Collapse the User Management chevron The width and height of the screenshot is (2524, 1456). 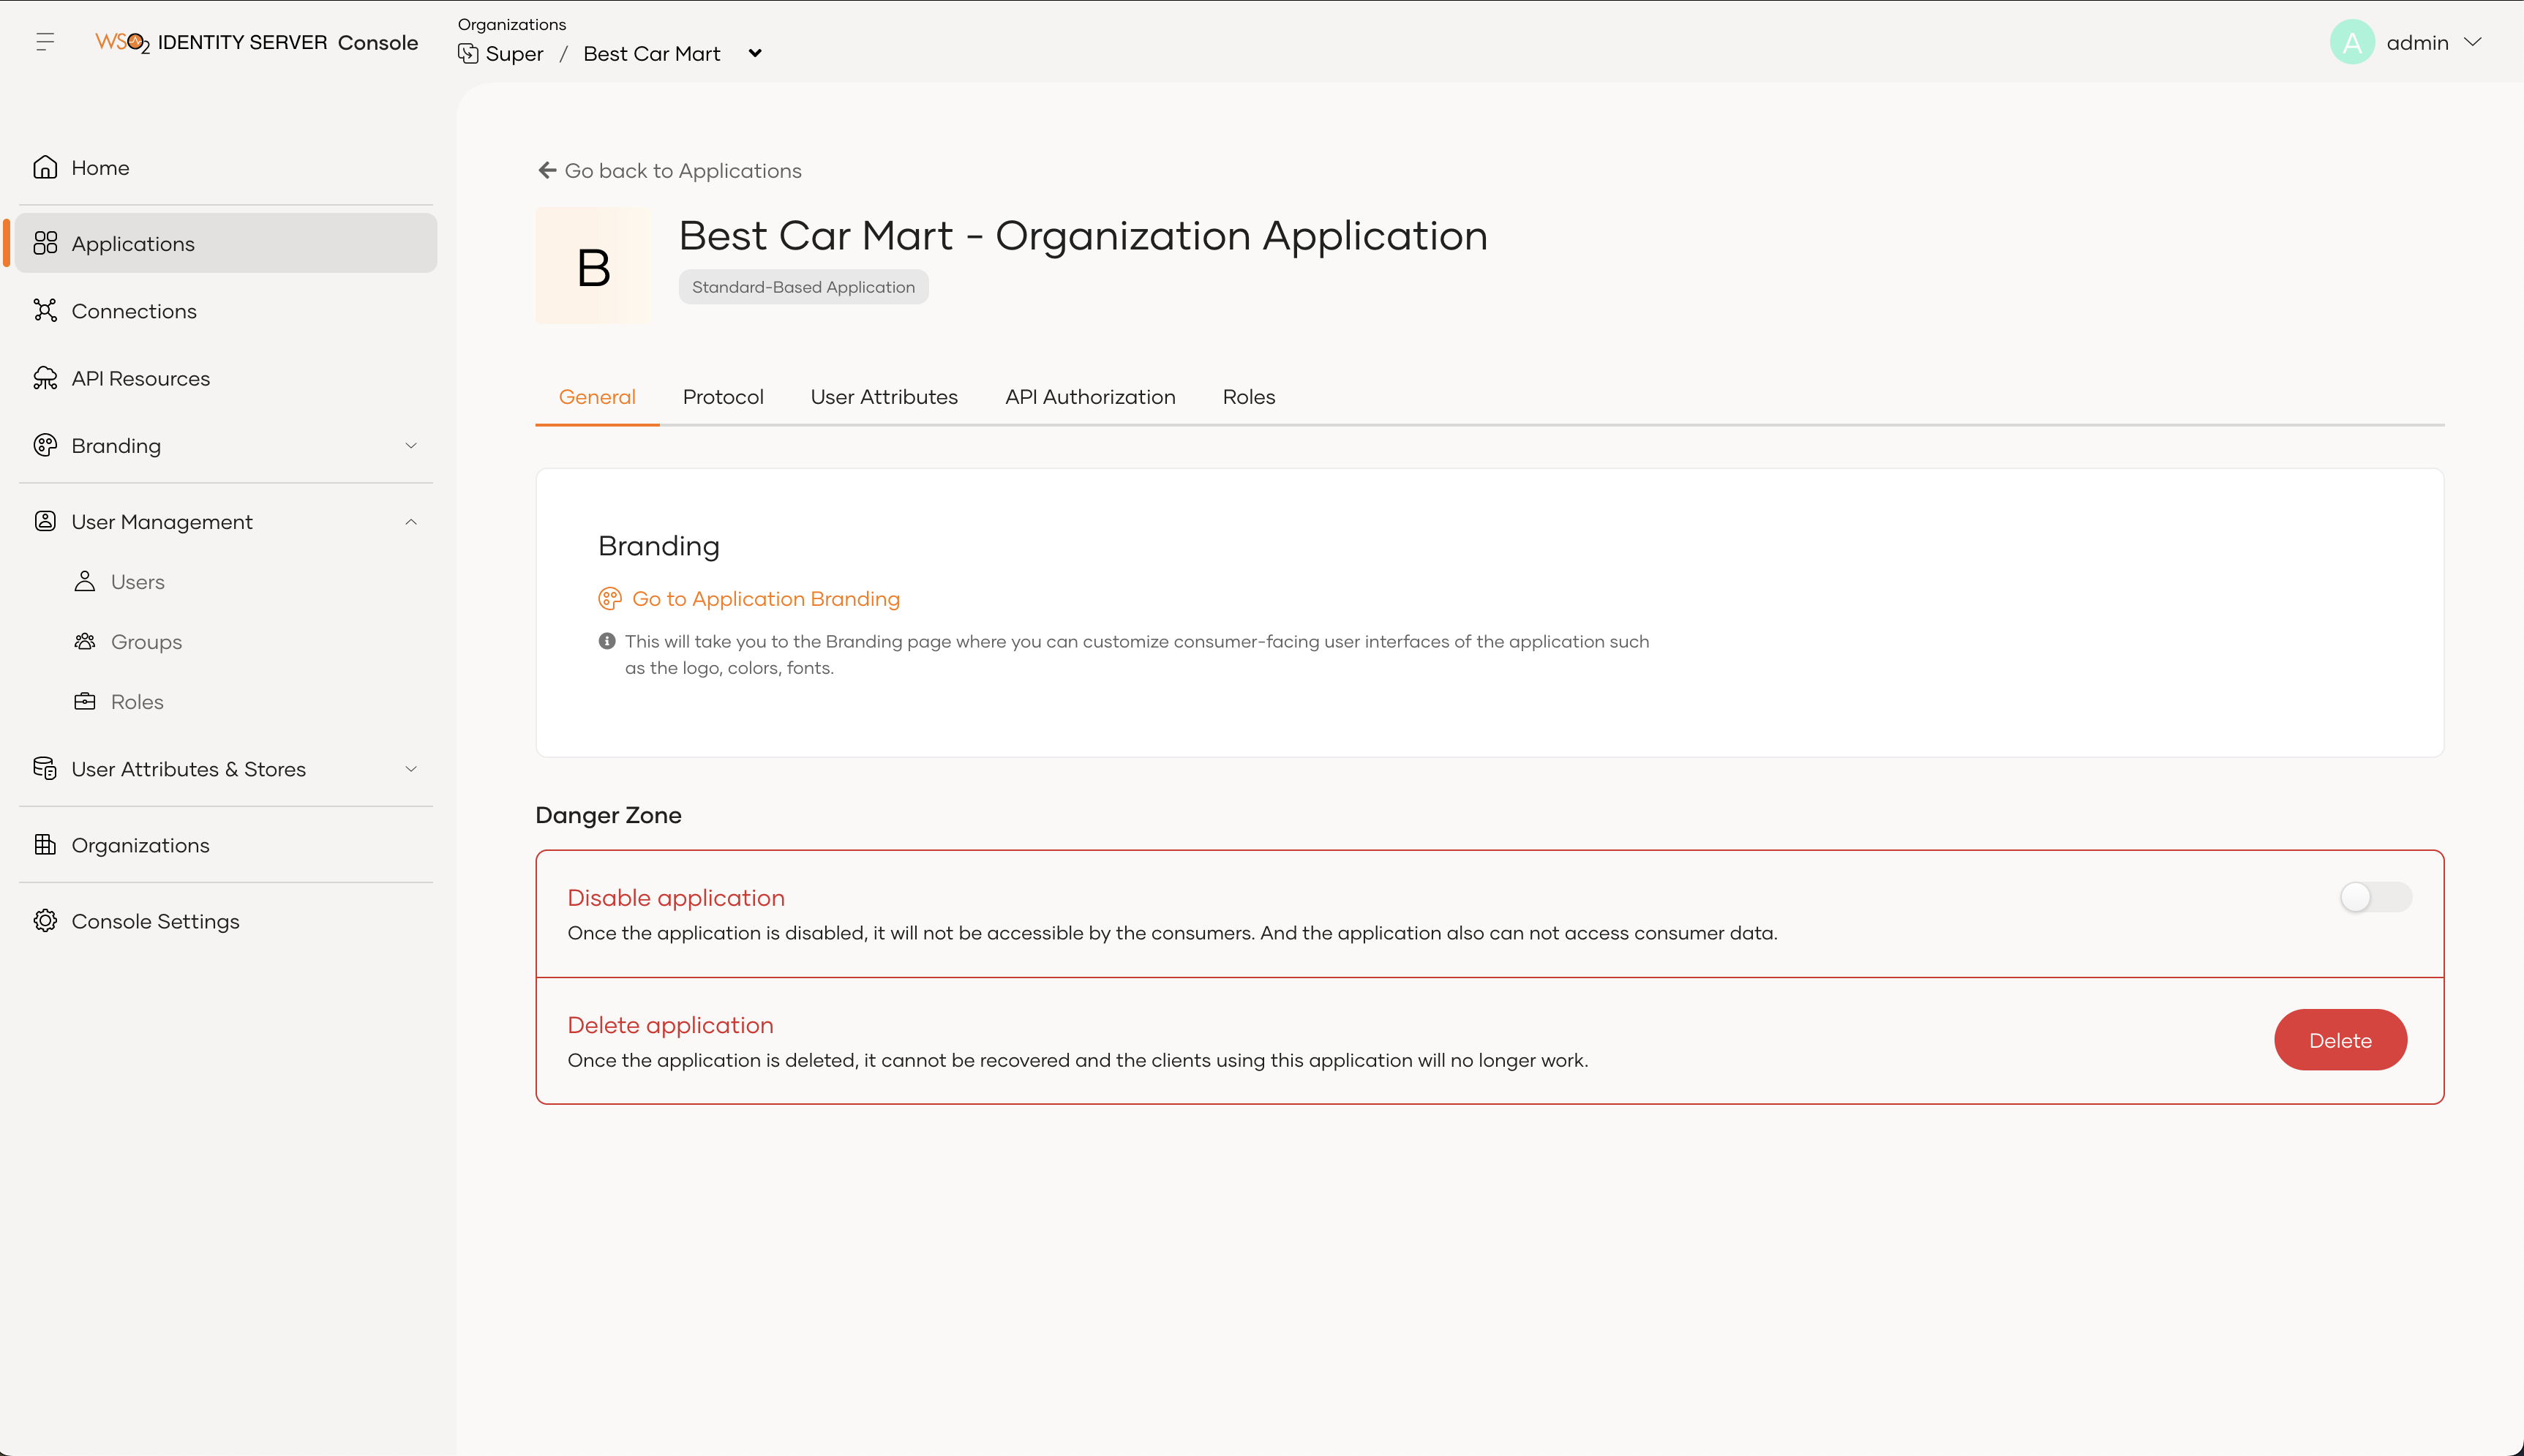tap(411, 521)
